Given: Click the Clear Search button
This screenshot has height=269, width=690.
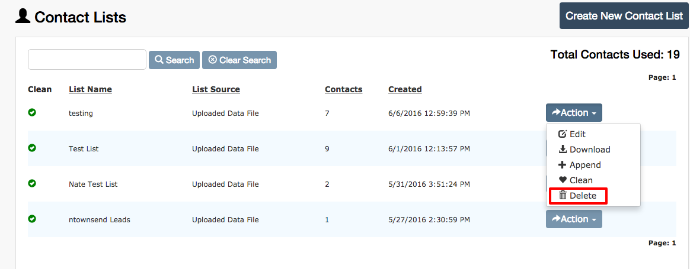Looking at the screenshot, I should [239, 60].
